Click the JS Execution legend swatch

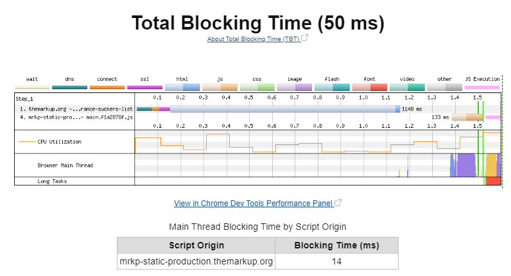(x=481, y=87)
